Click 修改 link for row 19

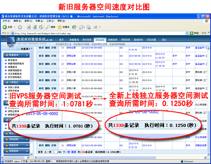coord(41,56)
